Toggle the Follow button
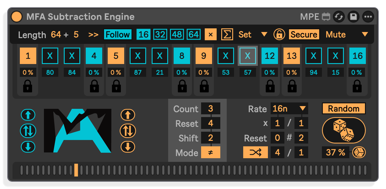The width and height of the screenshot is (386, 189). click(x=118, y=34)
